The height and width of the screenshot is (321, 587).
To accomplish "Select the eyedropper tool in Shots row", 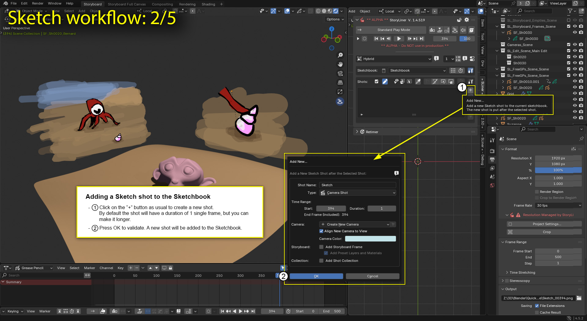I will (418, 81).
